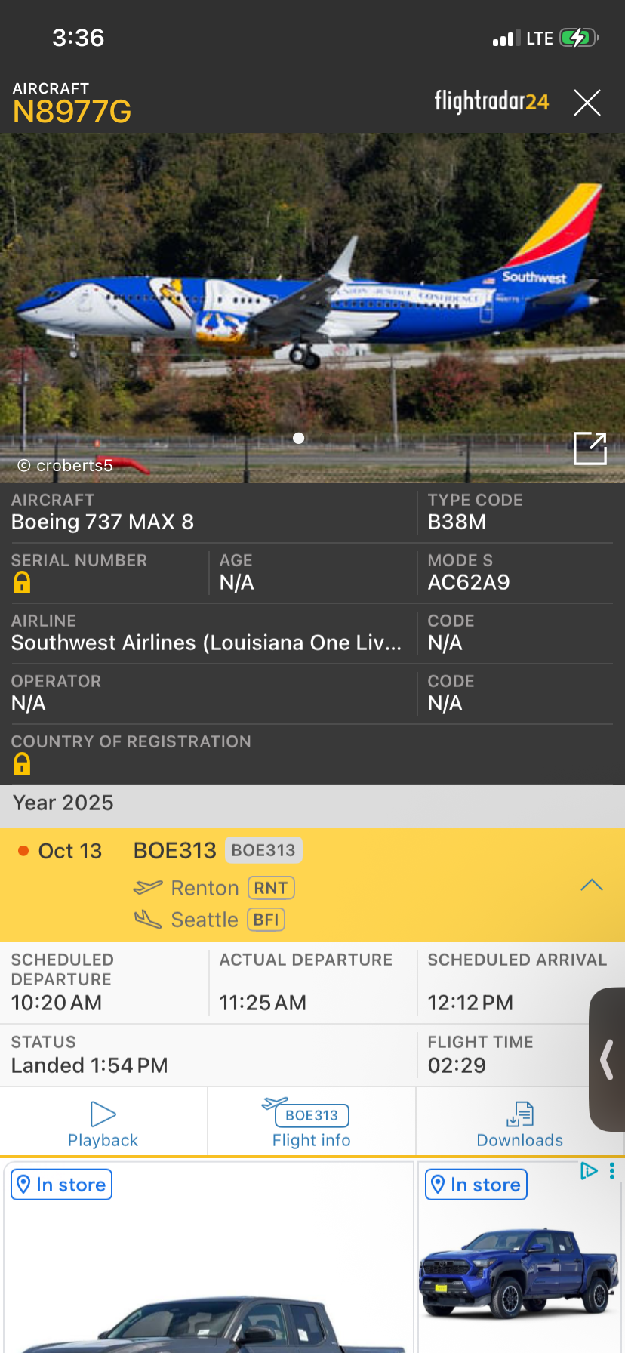Open the ad options three-dot menu

click(611, 1171)
